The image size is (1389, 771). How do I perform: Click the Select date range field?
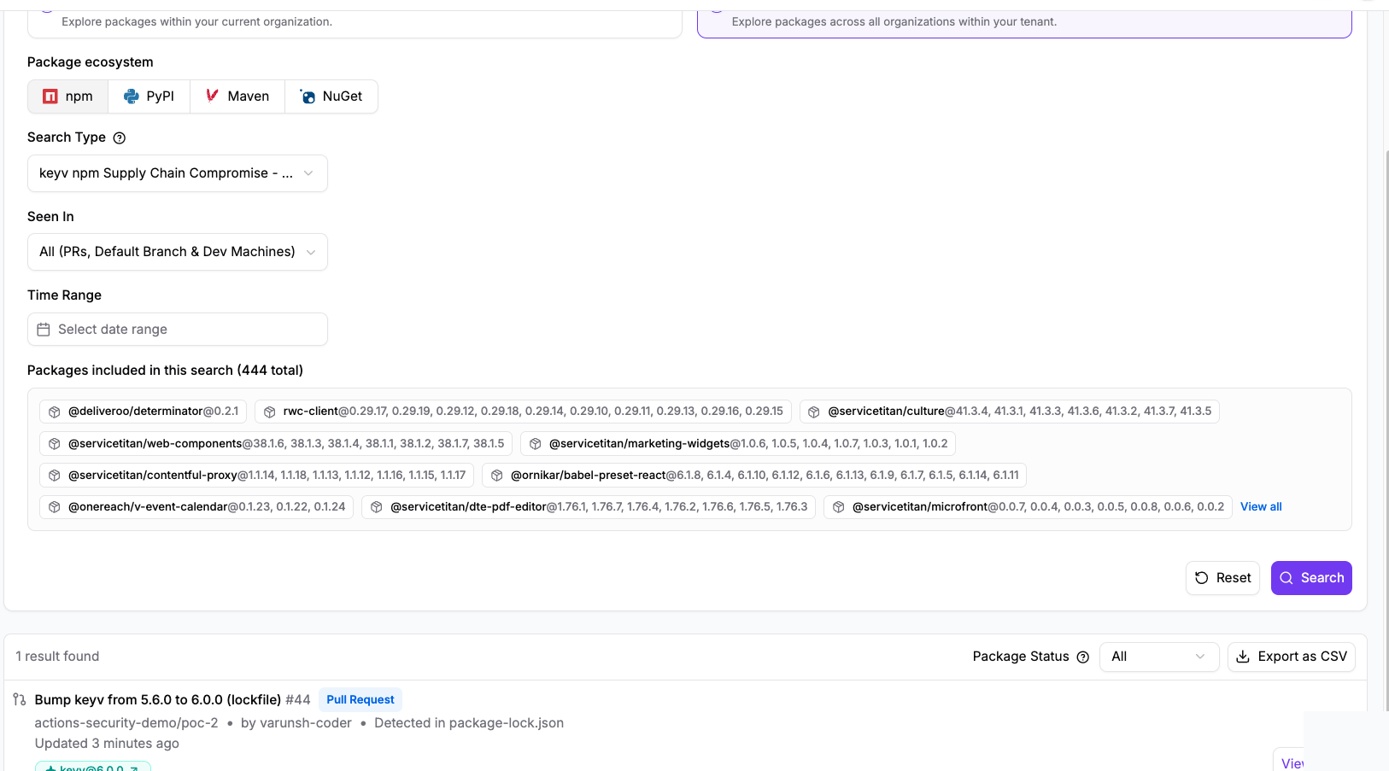tap(178, 330)
